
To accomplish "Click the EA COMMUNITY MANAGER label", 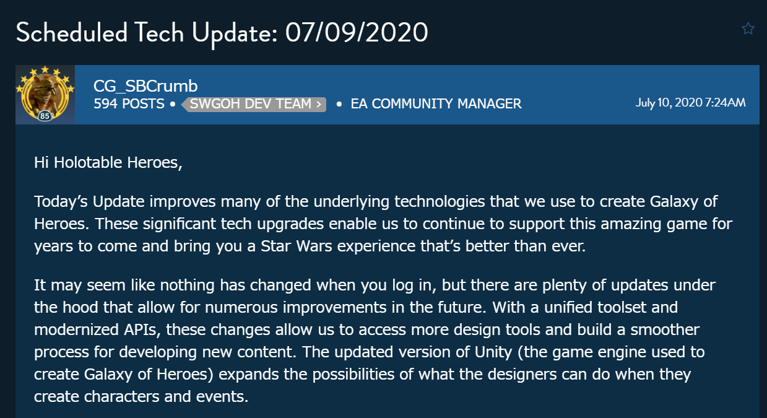I will click(436, 104).
